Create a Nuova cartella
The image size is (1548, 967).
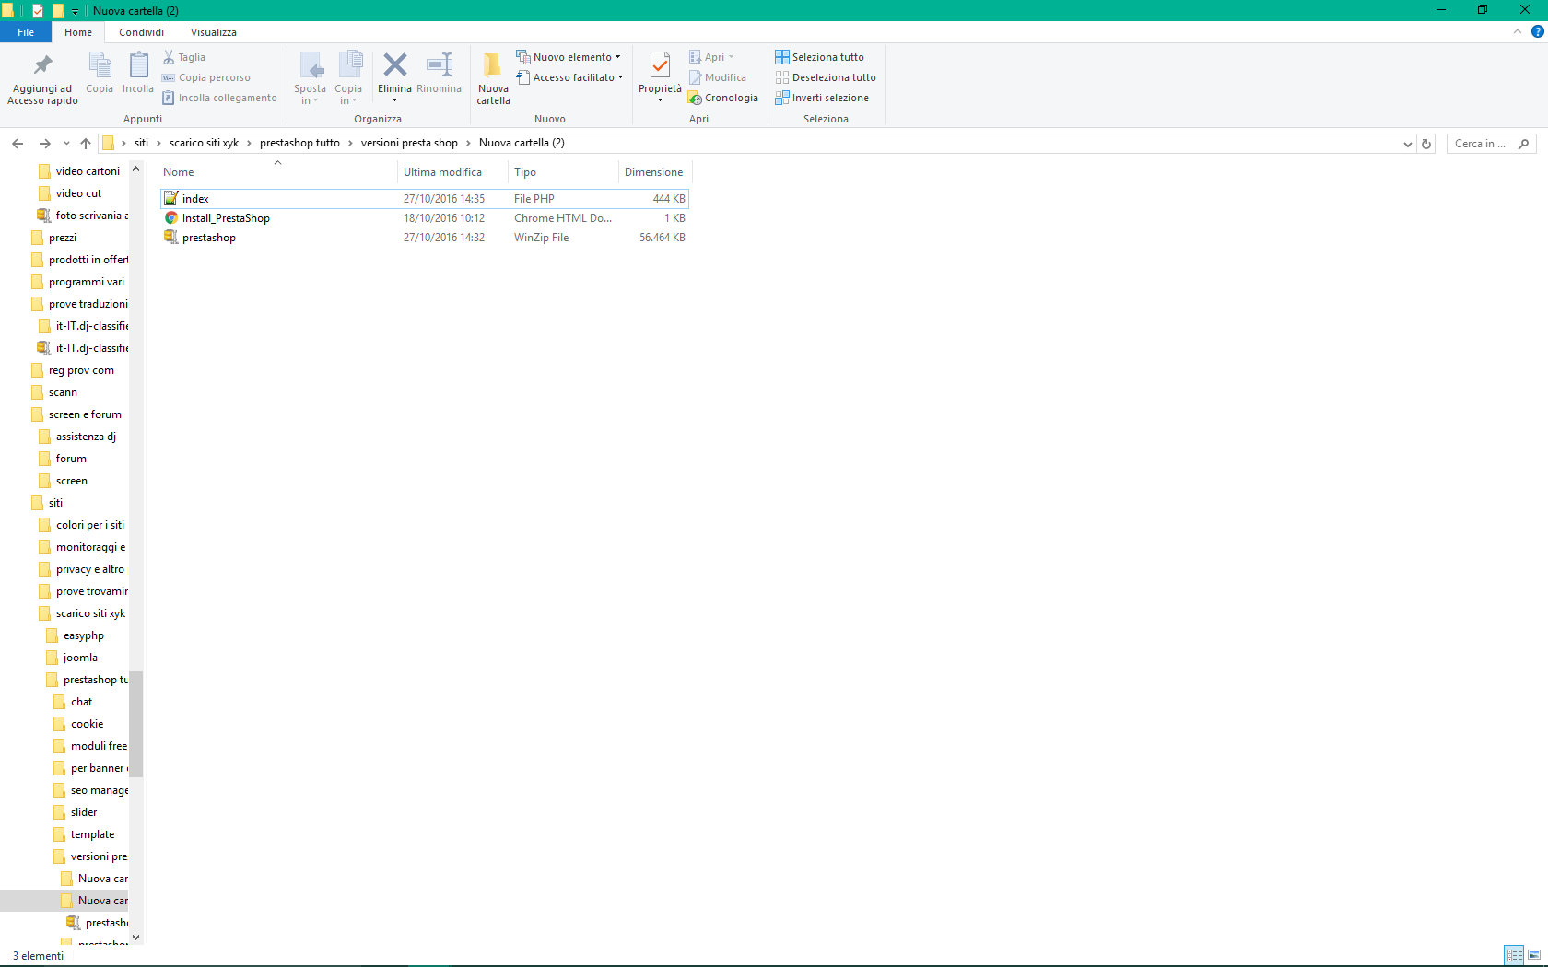pos(493,79)
